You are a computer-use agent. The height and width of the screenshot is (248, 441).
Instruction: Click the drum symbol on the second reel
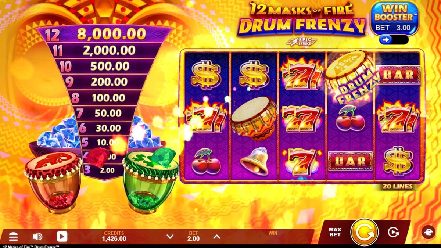[x=254, y=118]
